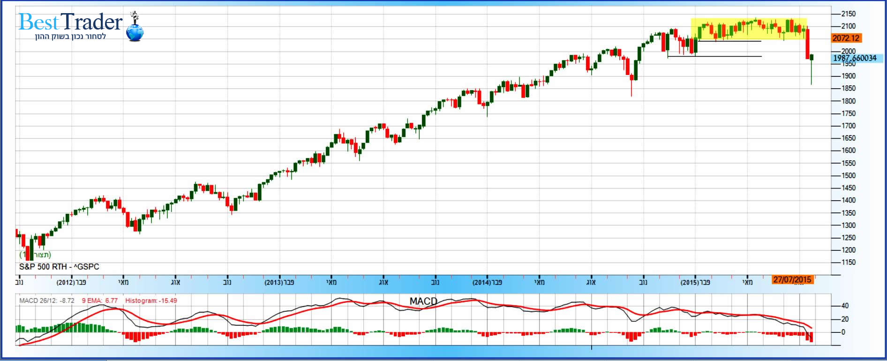
Task: Click the Hebrew tagline under the BestTrader logo
Action: [70, 37]
